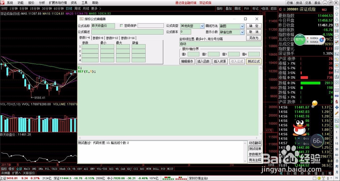Click the 用法注释 button
340x181 pixels.
coord(255,160)
